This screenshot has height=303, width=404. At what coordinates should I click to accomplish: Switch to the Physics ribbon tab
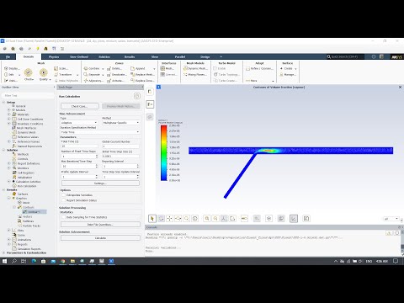54,56
